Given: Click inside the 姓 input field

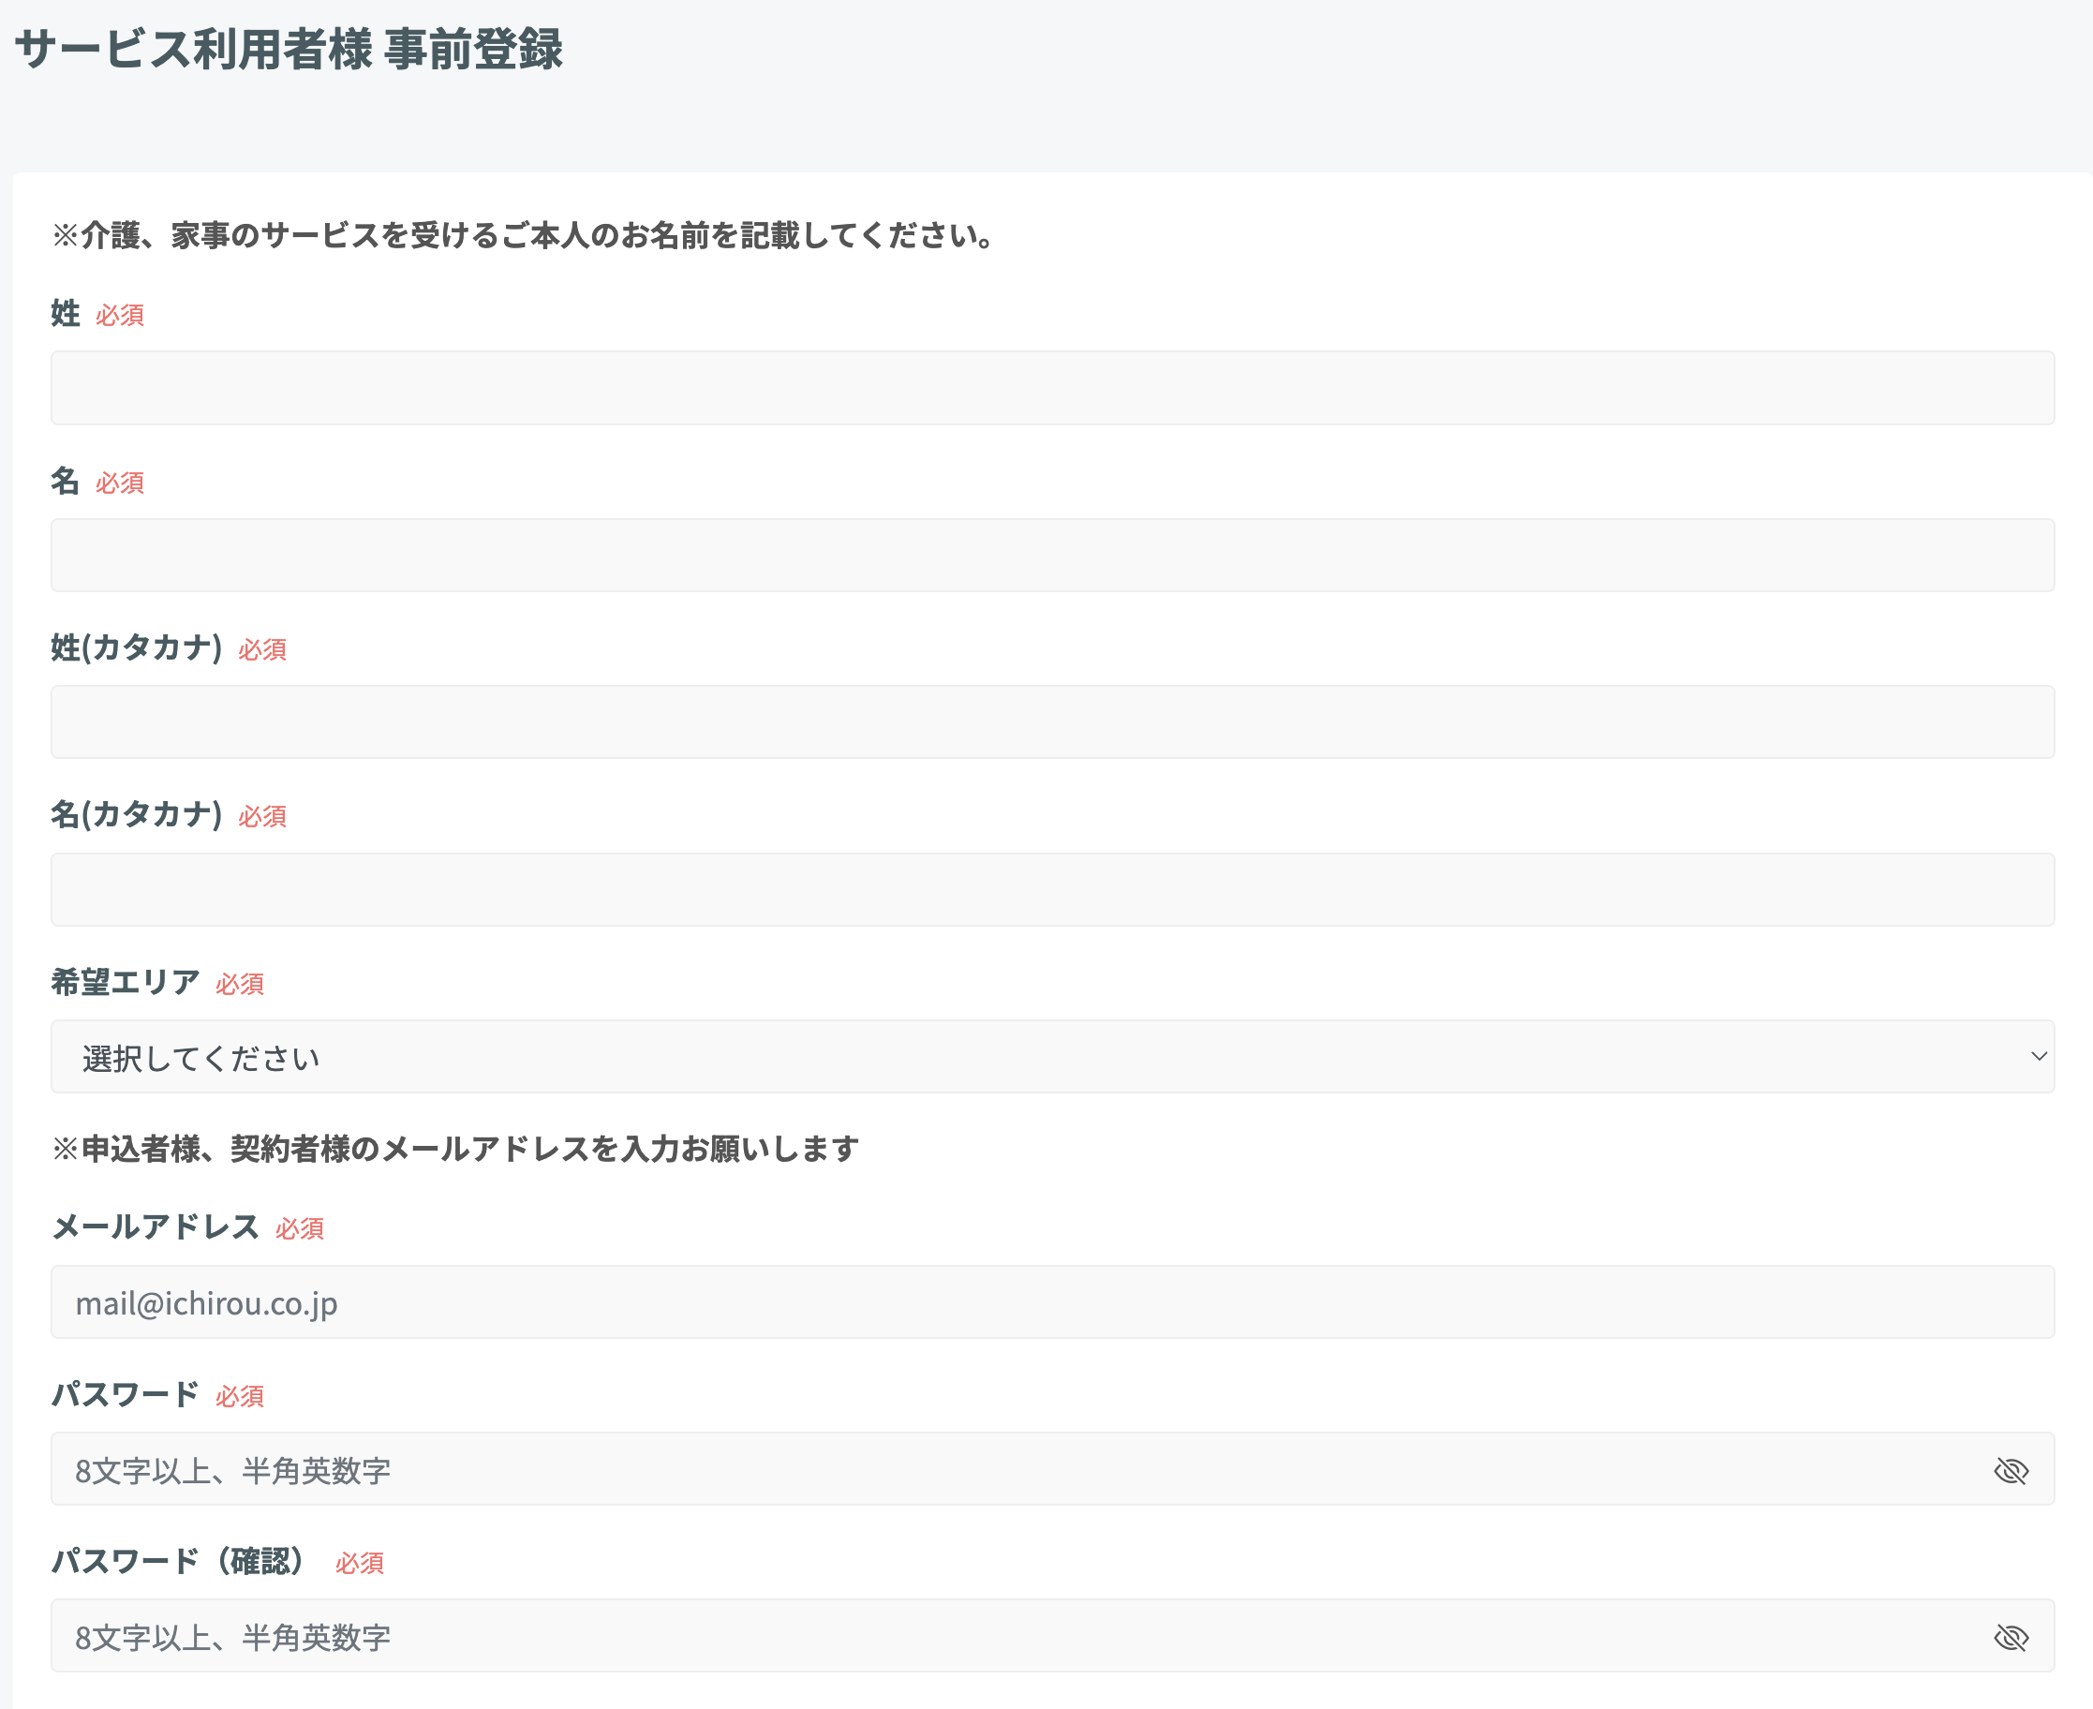Looking at the screenshot, I should [x=1052, y=387].
